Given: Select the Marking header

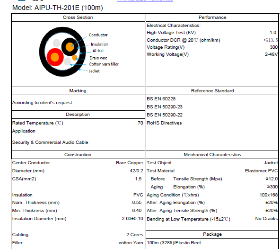Looking at the screenshot, I should click(x=78, y=91).
